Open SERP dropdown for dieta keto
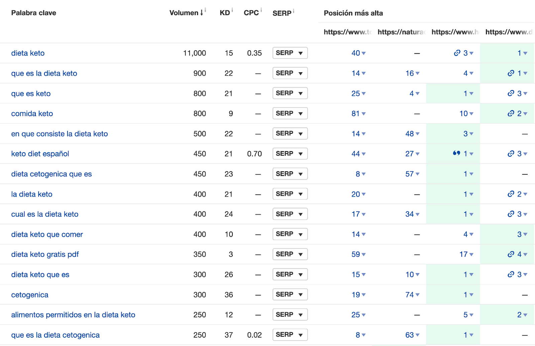The width and height of the screenshot is (535, 346). [x=290, y=53]
